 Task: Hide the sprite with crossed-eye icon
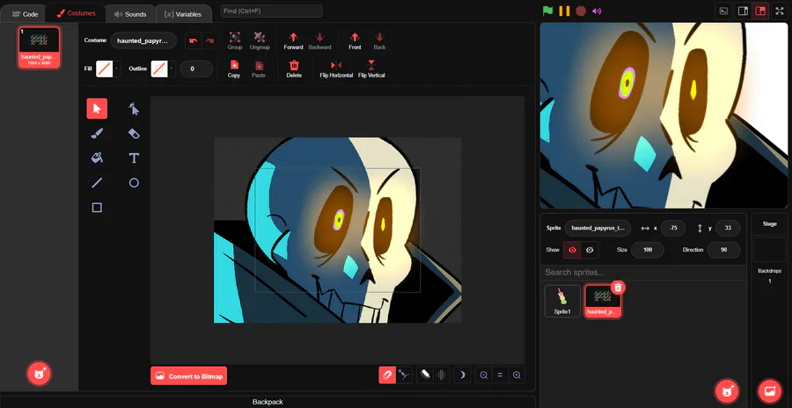590,250
